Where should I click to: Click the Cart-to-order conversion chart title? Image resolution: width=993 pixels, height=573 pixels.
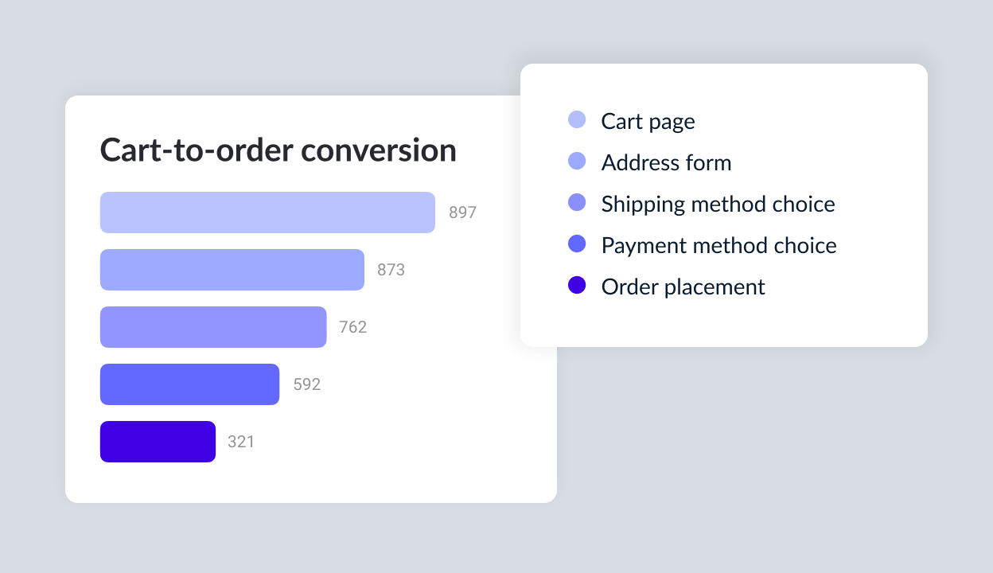278,150
